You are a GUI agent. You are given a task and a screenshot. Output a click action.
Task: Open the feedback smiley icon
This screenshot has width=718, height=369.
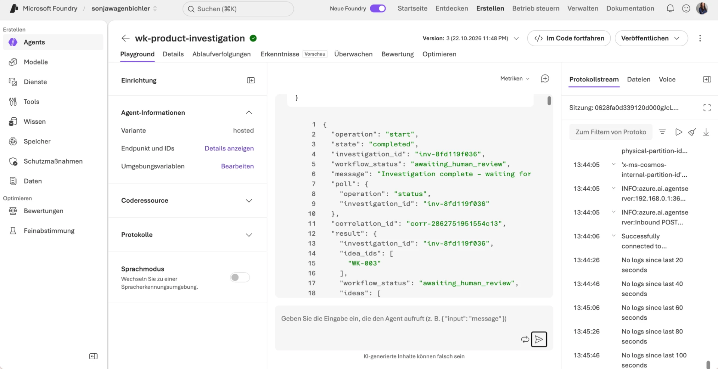coord(686,9)
